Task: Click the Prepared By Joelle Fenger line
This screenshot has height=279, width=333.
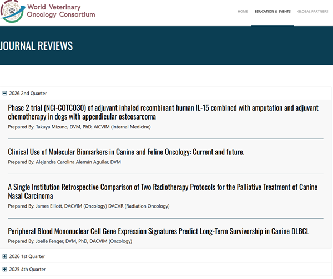Action: (70, 241)
